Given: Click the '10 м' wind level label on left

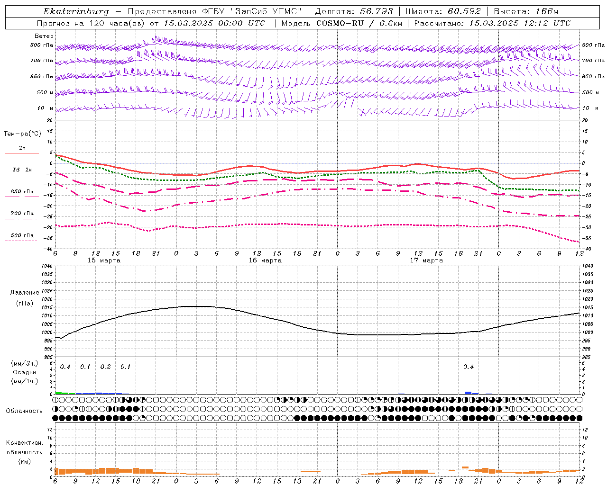Looking at the screenshot, I should click(x=46, y=108).
